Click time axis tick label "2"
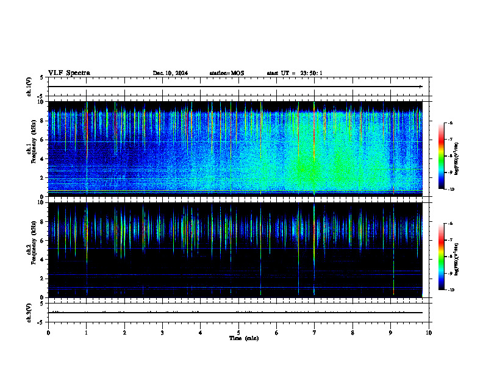This screenshot has width=483, height=373. tap(124, 333)
